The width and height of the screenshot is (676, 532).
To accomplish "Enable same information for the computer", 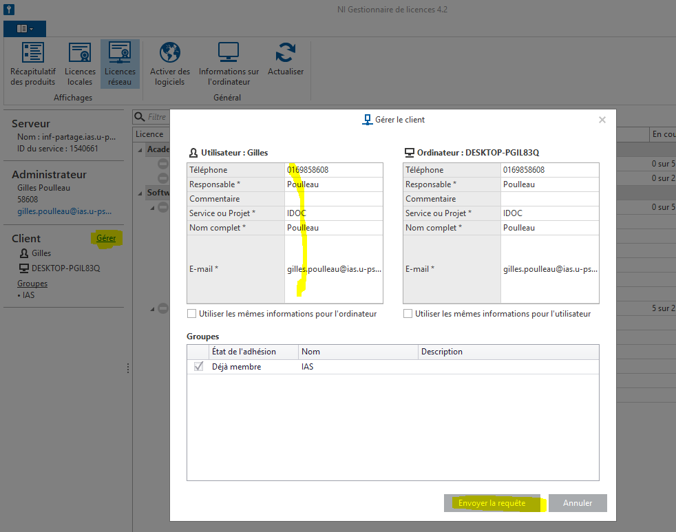I will [x=192, y=314].
